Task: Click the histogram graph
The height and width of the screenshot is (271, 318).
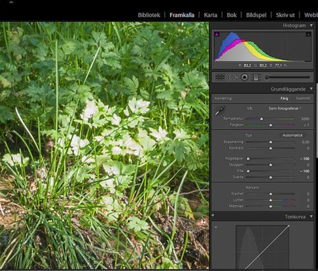Action: click(x=263, y=46)
